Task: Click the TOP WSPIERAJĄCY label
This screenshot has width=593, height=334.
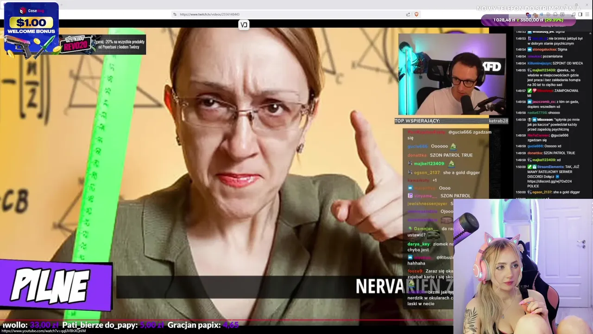Action: [417, 121]
